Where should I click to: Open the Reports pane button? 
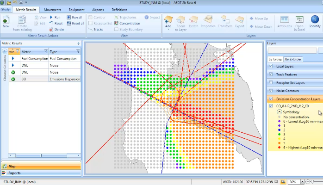coord(14,173)
